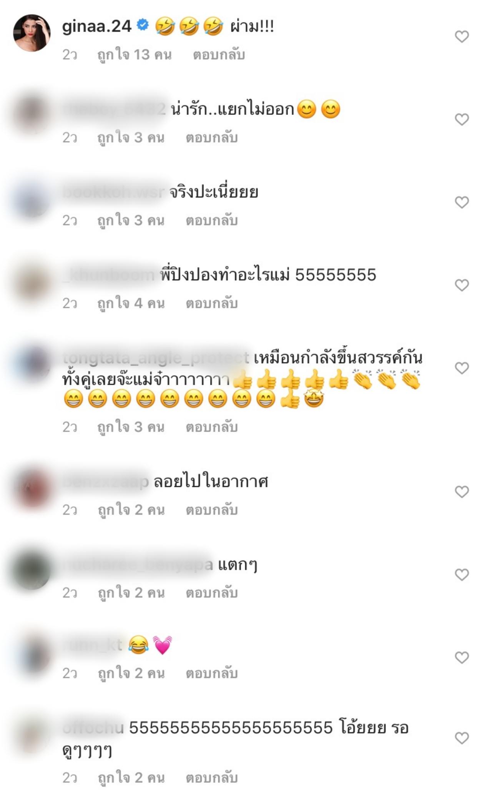The image size is (492, 791).
Task: Reply to the ลอยไปในอากาศ comment
Action: pos(212,510)
